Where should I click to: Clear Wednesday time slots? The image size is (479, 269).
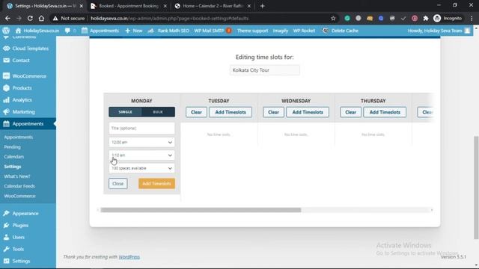click(x=273, y=112)
